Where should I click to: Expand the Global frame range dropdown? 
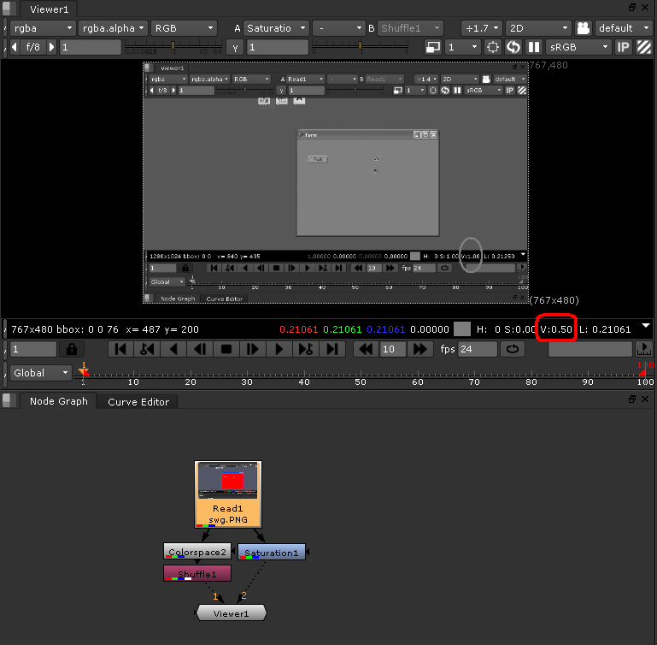tap(41, 373)
